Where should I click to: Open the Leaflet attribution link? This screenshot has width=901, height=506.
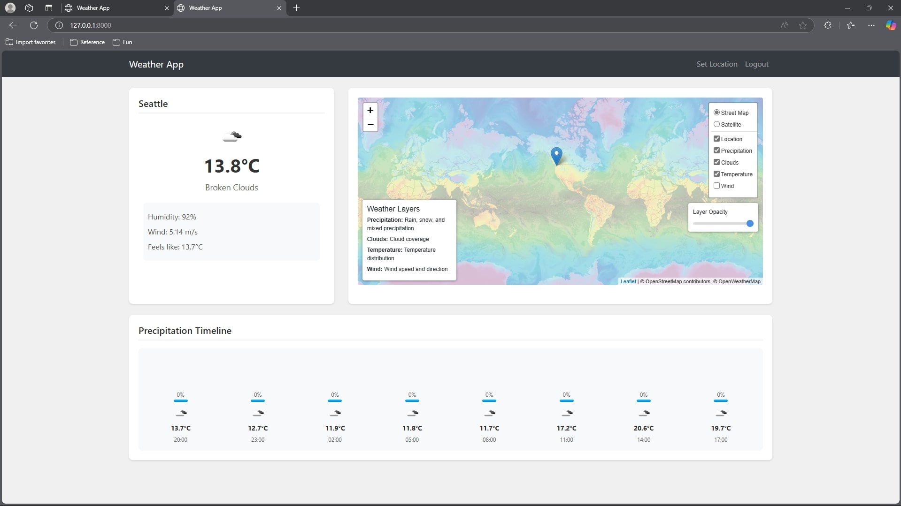[628, 281]
